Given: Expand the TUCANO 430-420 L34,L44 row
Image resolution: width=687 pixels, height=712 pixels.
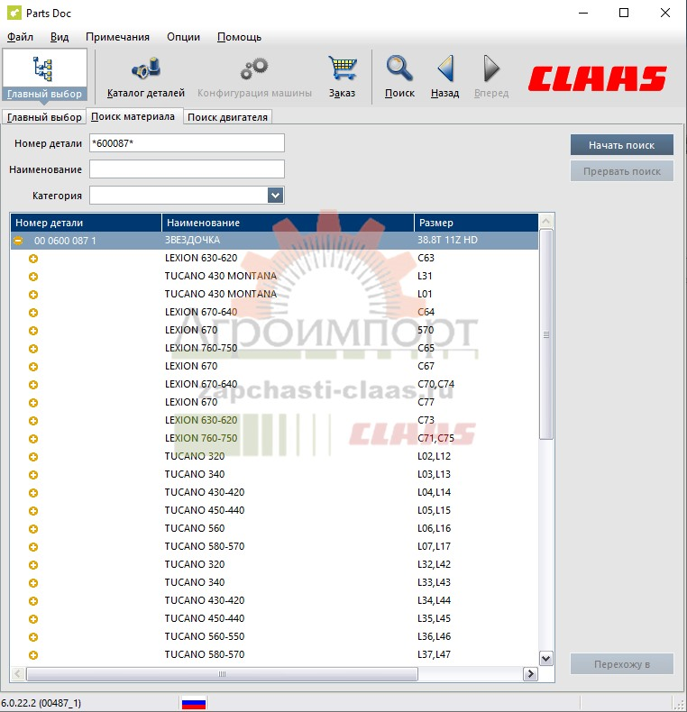Looking at the screenshot, I should pyautogui.click(x=33, y=601).
